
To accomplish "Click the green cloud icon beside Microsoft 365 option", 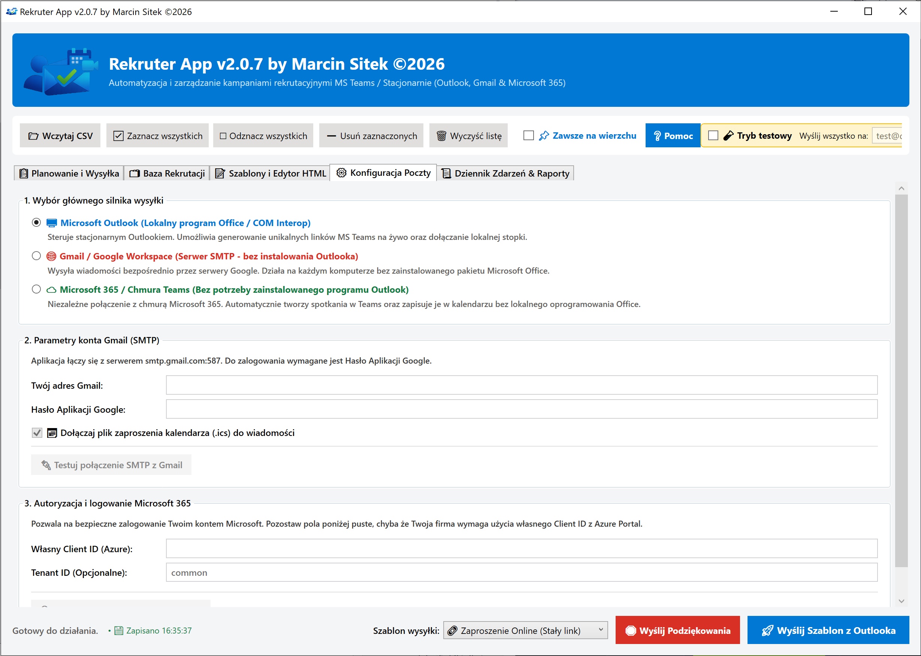I will click(x=51, y=290).
